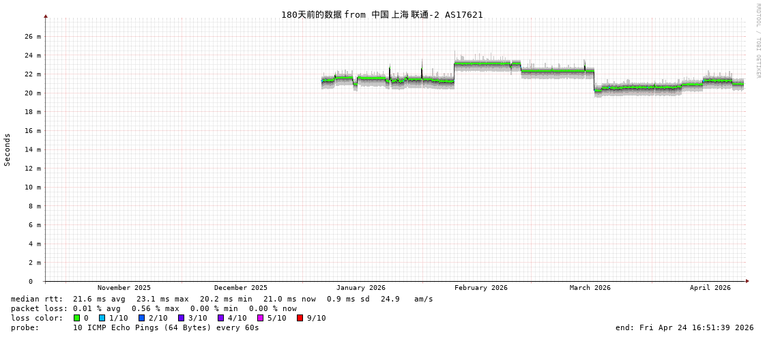Select the April 2026 axis label
Screen dimensions: 765x337
coord(710,288)
